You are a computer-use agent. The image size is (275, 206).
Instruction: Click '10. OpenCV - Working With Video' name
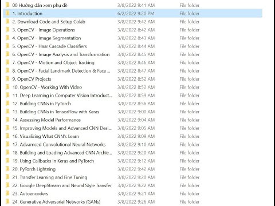[x=47, y=88]
